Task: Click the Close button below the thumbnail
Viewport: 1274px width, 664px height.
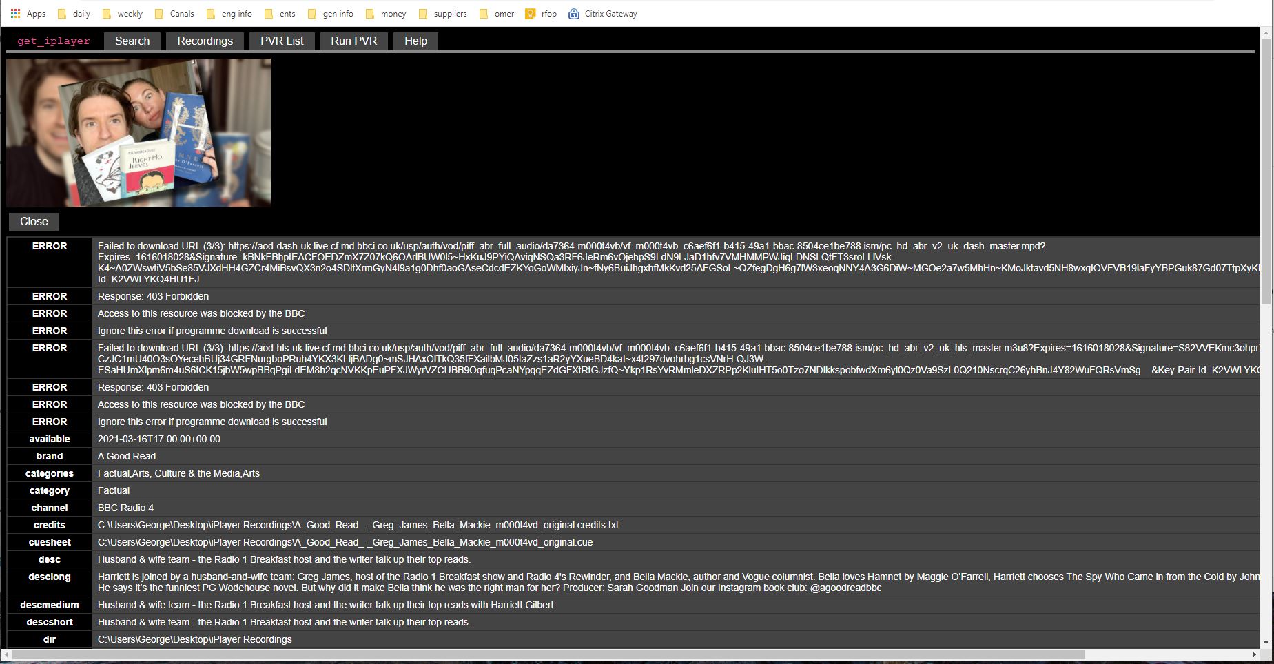Action: pyautogui.click(x=33, y=221)
